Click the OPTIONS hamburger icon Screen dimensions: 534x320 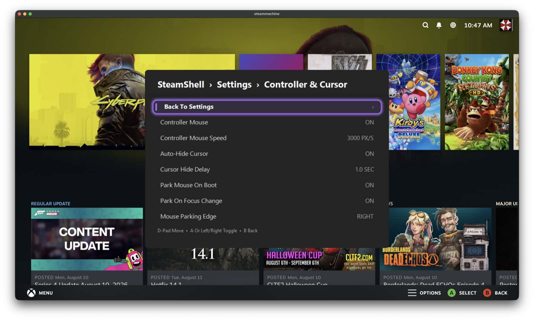(412, 293)
